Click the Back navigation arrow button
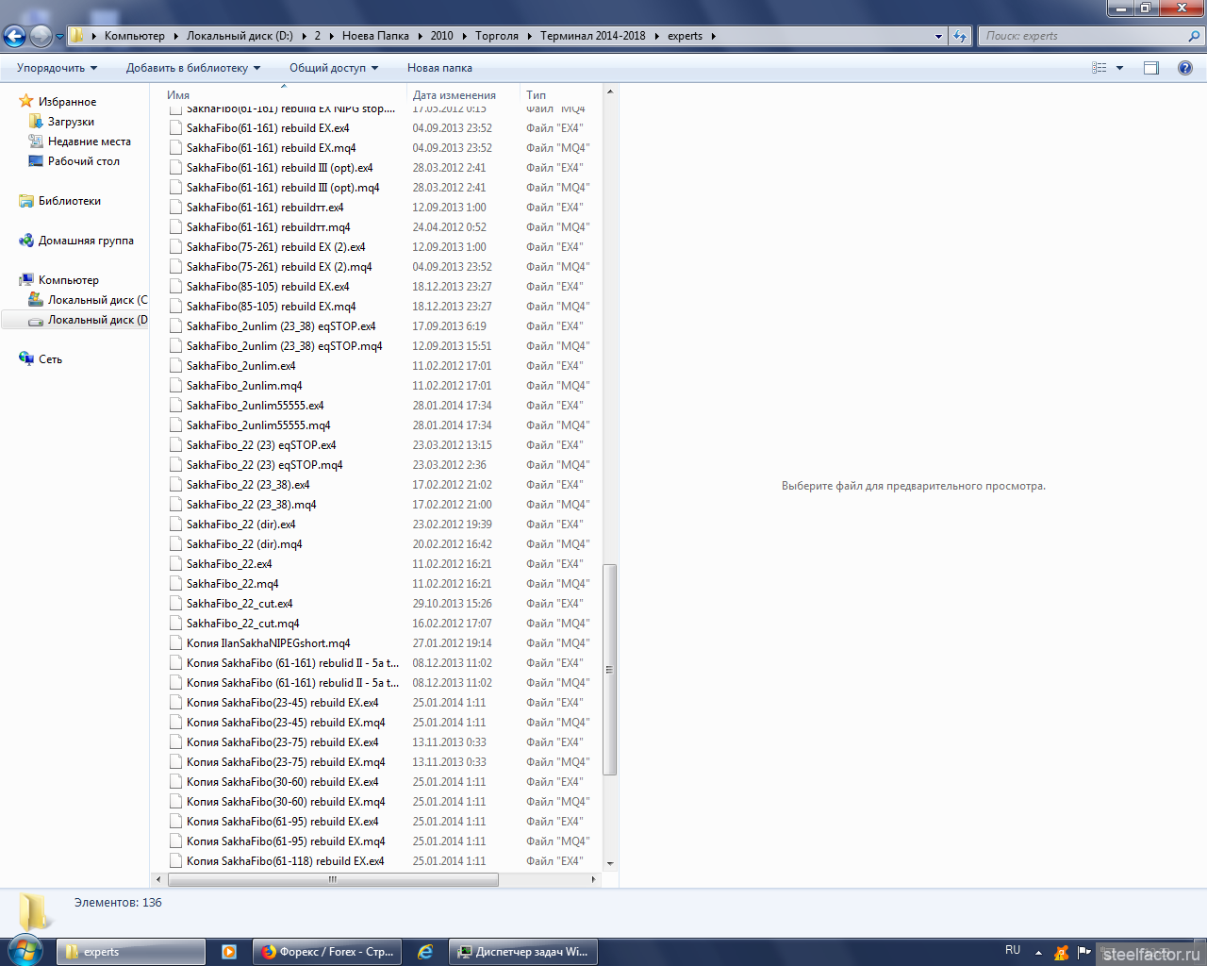 click(14, 36)
